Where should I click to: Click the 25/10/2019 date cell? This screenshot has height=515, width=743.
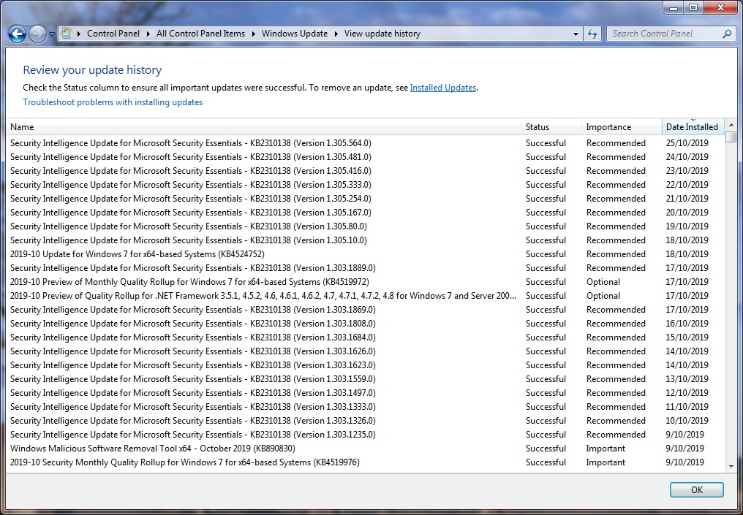click(687, 143)
